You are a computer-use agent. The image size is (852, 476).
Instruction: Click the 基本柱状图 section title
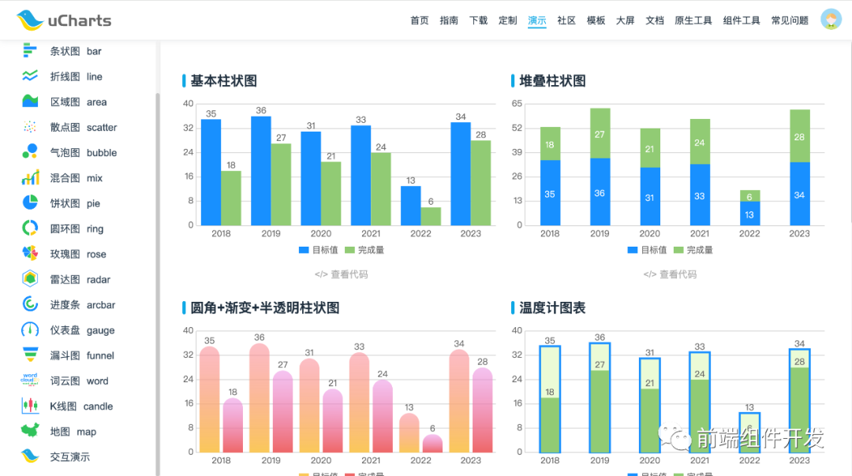click(223, 81)
